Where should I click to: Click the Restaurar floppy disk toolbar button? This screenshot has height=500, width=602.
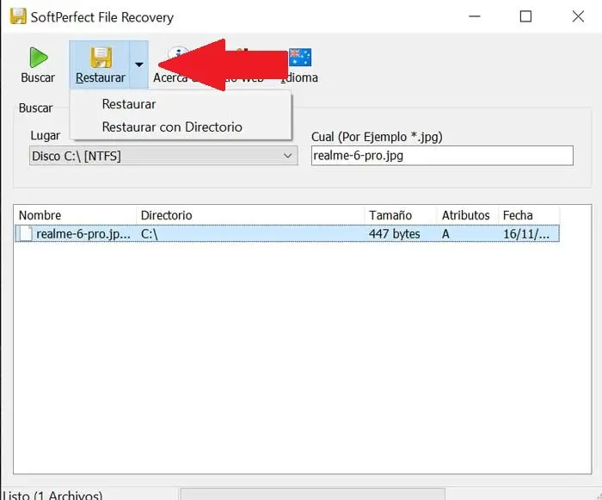(100, 65)
